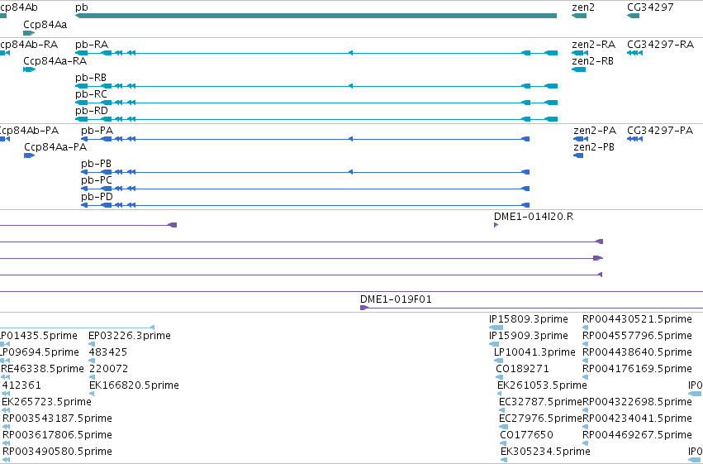Click the RP004234041.5prime EST label

tap(637, 419)
